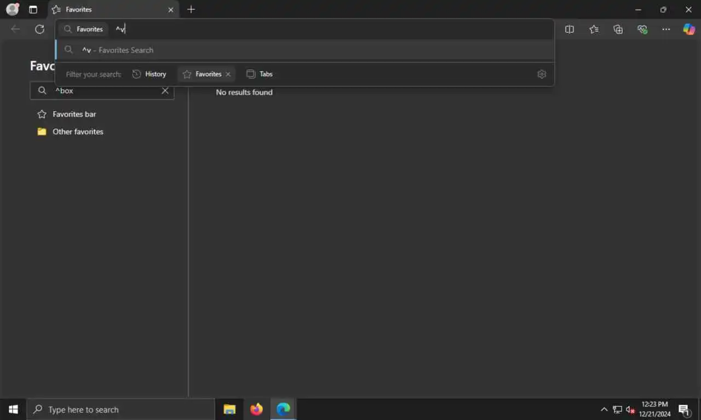Toggle split screen icon in toolbar
Image resolution: width=701 pixels, height=420 pixels.
(570, 29)
